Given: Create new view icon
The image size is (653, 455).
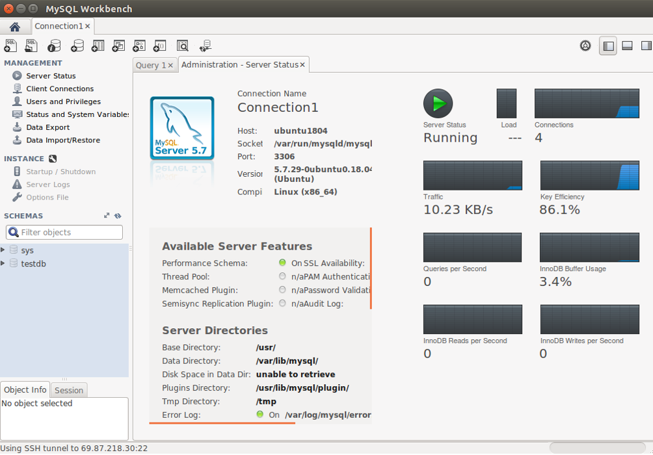Looking at the screenshot, I should 118,45.
